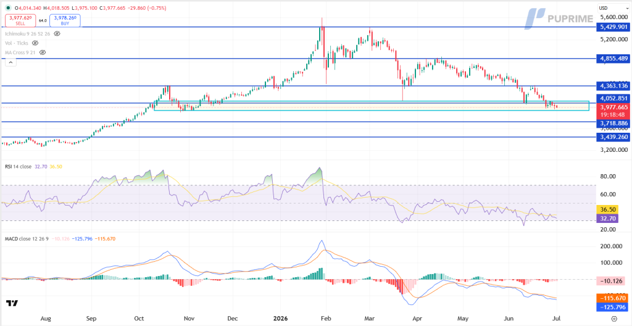Click the 5,429.901 price line label

tap(613, 27)
